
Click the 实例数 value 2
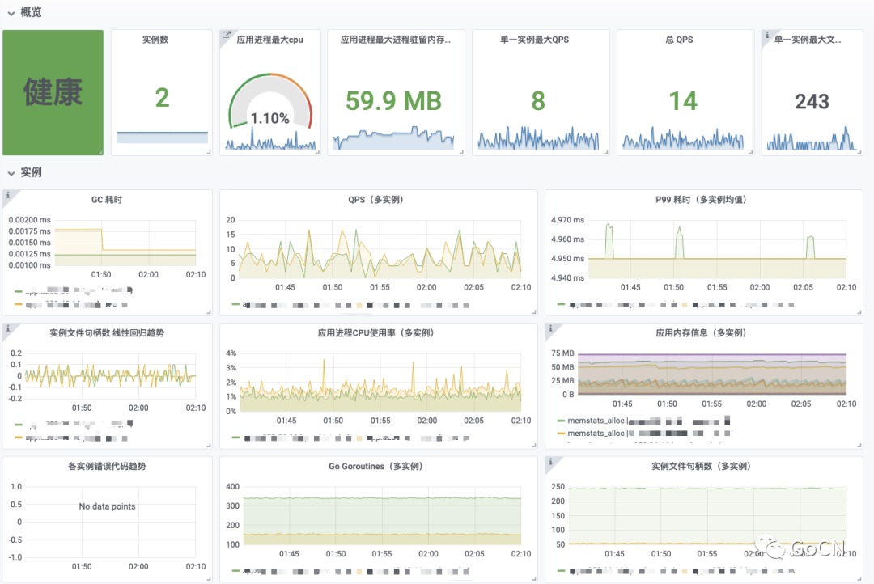tap(162, 98)
